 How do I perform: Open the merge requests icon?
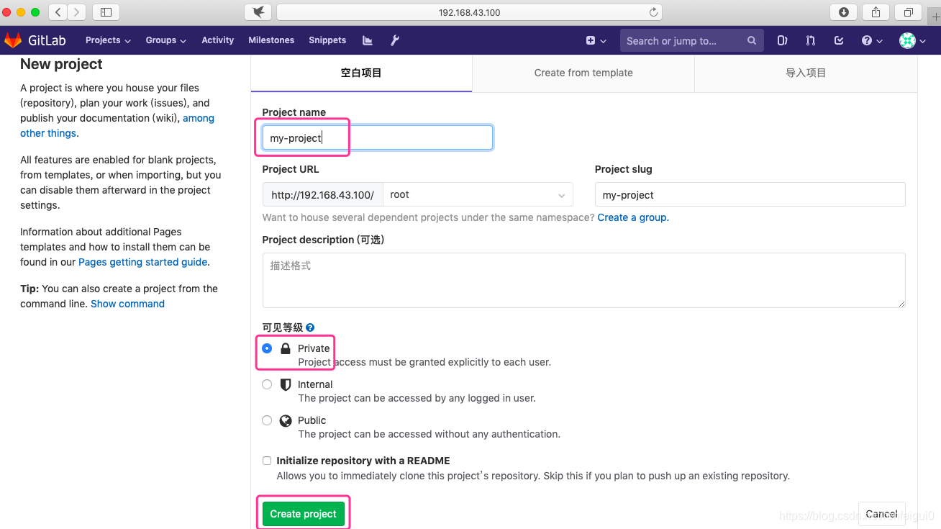click(x=811, y=40)
